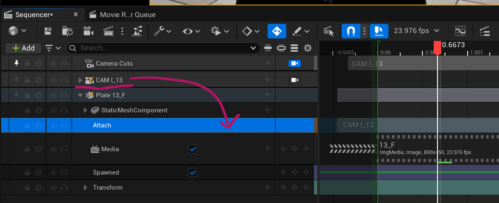499x203 pixels.
Task: Uncheck the Media track checkbox
Action: click(x=193, y=149)
